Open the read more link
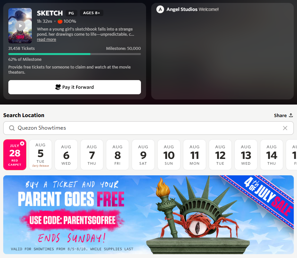This screenshot has width=297, height=258. [x=47, y=40]
